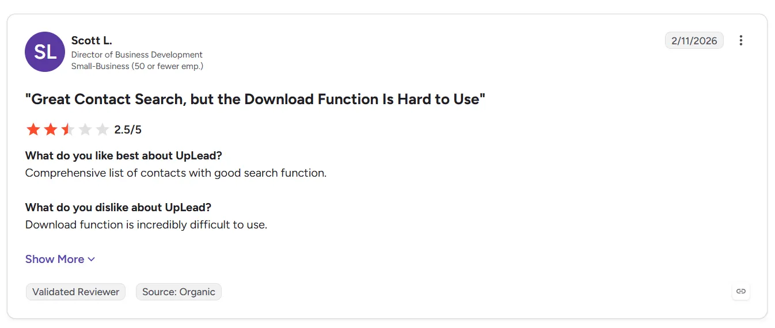This screenshot has width=775, height=328.
Task: Open the three-dot options menu
Action: pyautogui.click(x=741, y=40)
